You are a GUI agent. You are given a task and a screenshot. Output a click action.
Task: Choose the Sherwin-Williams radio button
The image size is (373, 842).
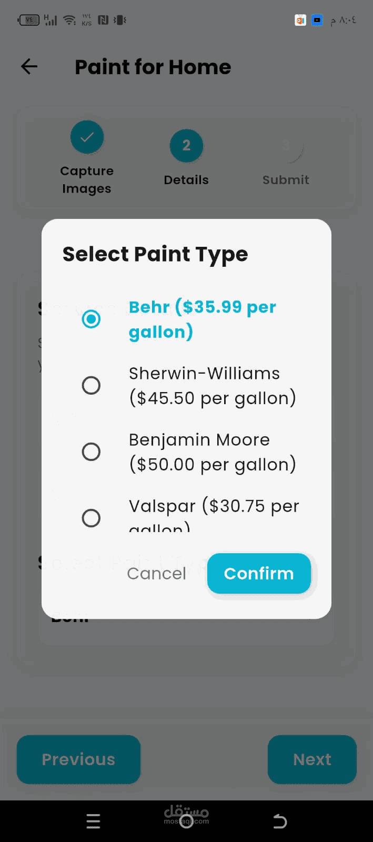pyautogui.click(x=91, y=385)
